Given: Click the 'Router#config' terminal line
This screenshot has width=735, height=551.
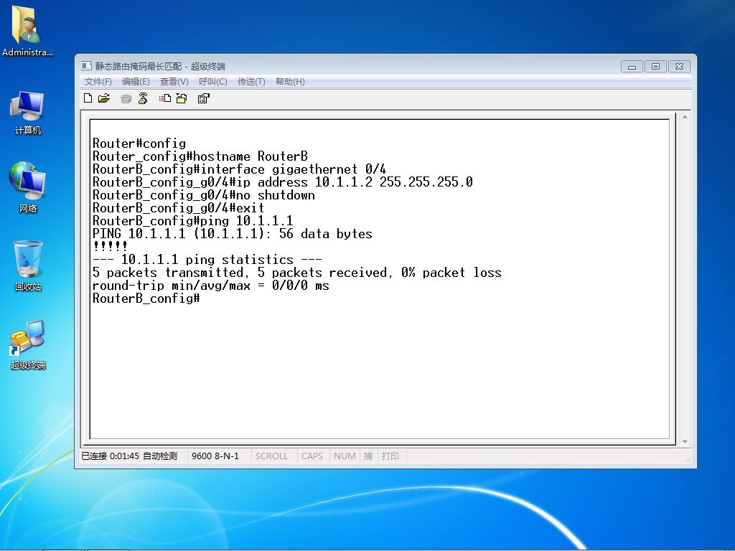Looking at the screenshot, I should (139, 143).
